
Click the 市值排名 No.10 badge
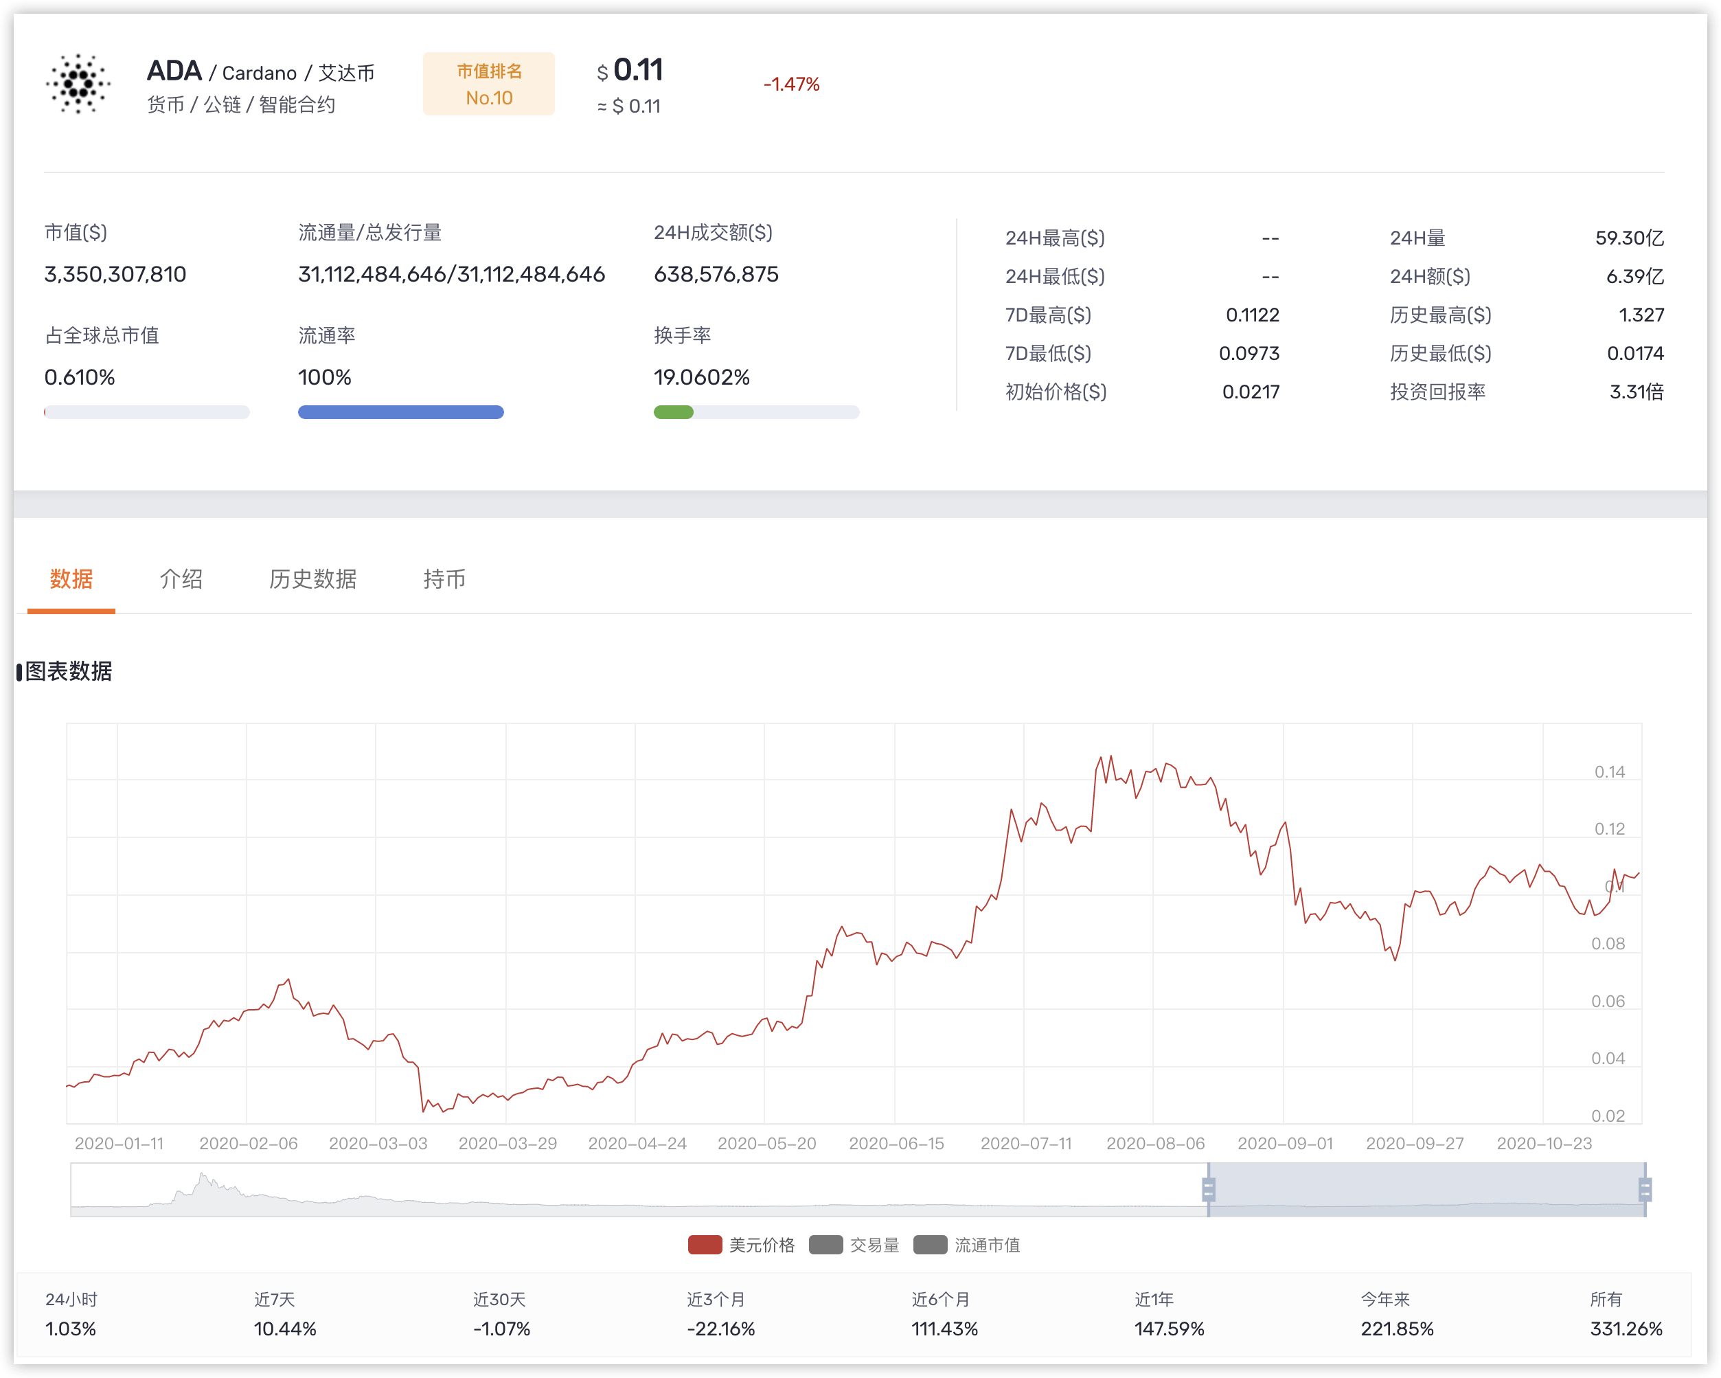(x=488, y=84)
